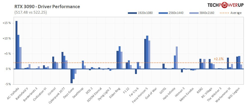Image resolution: width=246 pixels, height=105 pixels.
Task: Click the Warhammer III 1080p bar
Action: (228, 63)
